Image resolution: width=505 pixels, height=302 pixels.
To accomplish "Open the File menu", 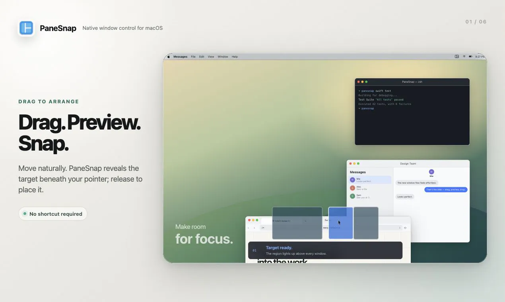I will tap(193, 57).
